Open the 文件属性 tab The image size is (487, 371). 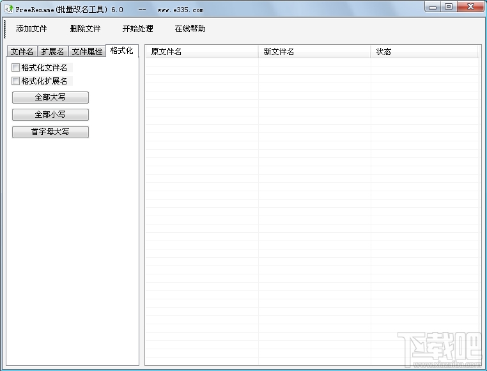[x=87, y=51]
